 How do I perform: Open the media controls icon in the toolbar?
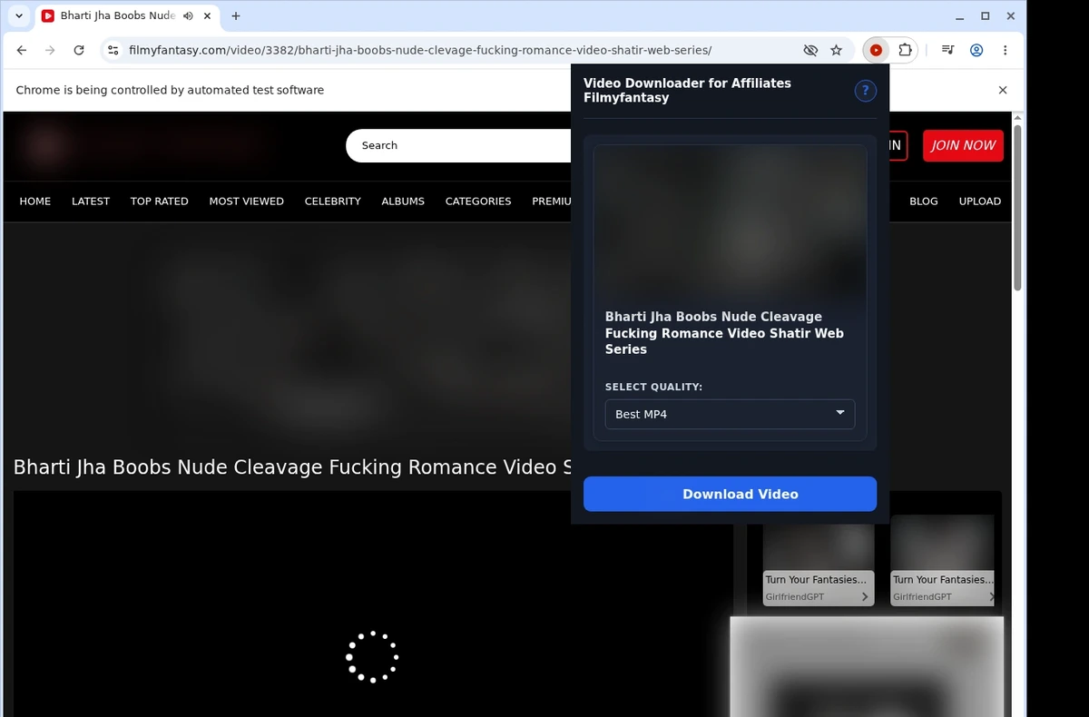[x=947, y=51]
